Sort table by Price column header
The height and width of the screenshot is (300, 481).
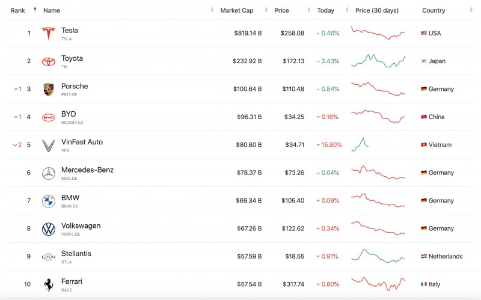[281, 10]
